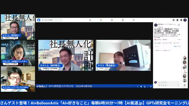This screenshot has height=106, width=189.
Task: Open the post's three-dot options menu
Action: point(179,25)
